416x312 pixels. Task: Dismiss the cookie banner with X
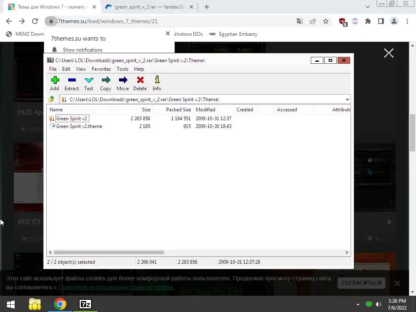(x=397, y=283)
